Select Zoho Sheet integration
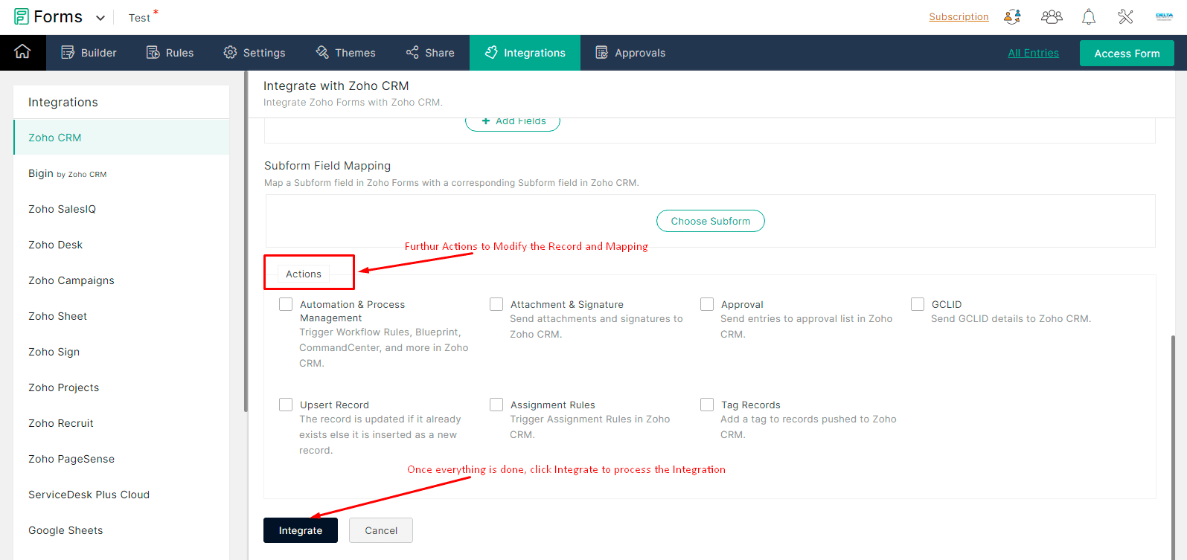The height and width of the screenshot is (560, 1187). [x=121, y=316]
